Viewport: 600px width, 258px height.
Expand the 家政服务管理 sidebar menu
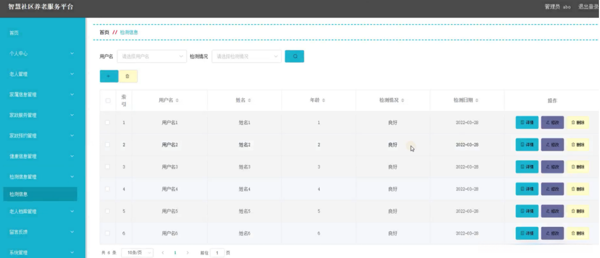42,115
